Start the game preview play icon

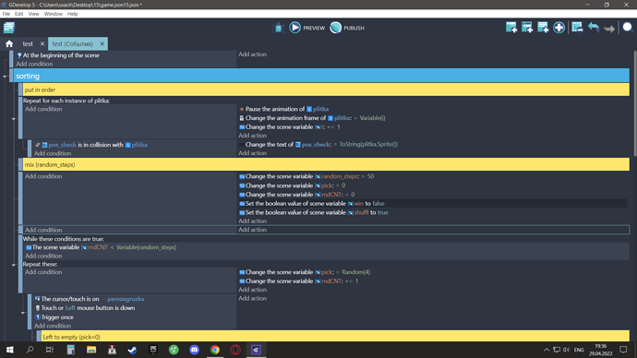(294, 28)
